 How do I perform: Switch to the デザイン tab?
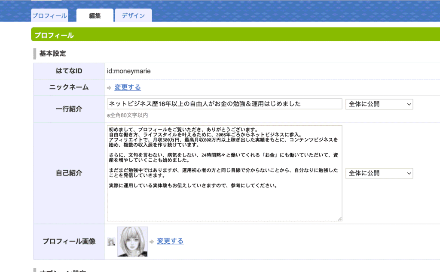click(x=133, y=15)
